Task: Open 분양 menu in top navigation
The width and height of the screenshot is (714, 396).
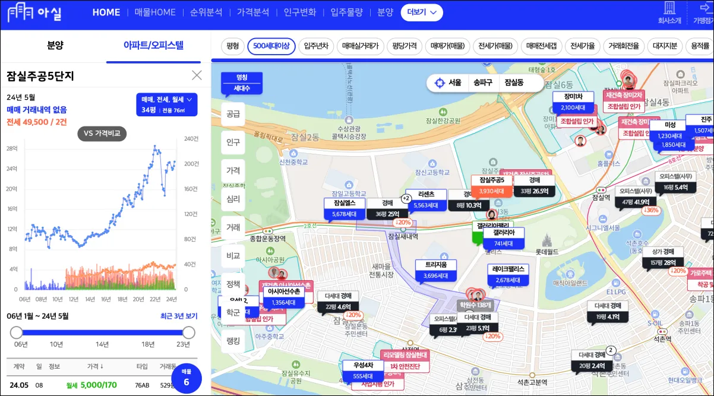Action: click(385, 12)
